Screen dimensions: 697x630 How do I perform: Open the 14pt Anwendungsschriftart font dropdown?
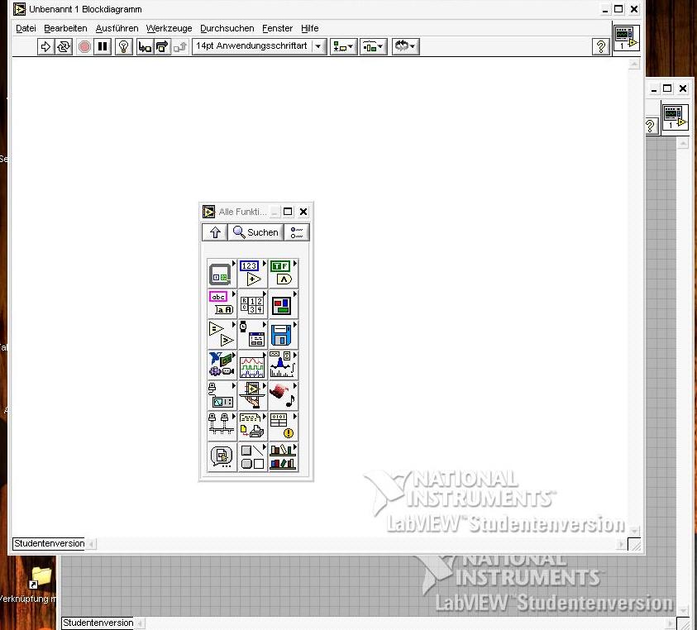[259, 46]
